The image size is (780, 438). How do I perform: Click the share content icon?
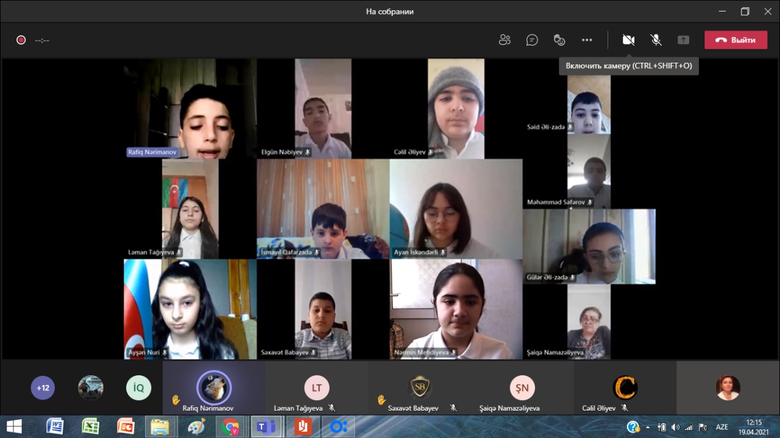click(x=683, y=40)
